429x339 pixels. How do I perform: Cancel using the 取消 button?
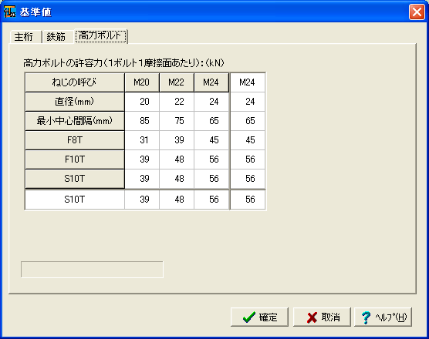tap(322, 317)
